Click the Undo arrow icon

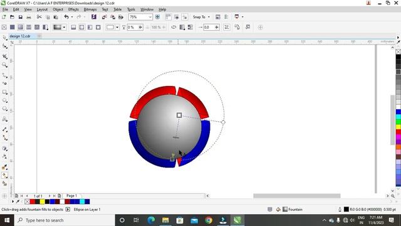pyautogui.click(x=66, y=17)
